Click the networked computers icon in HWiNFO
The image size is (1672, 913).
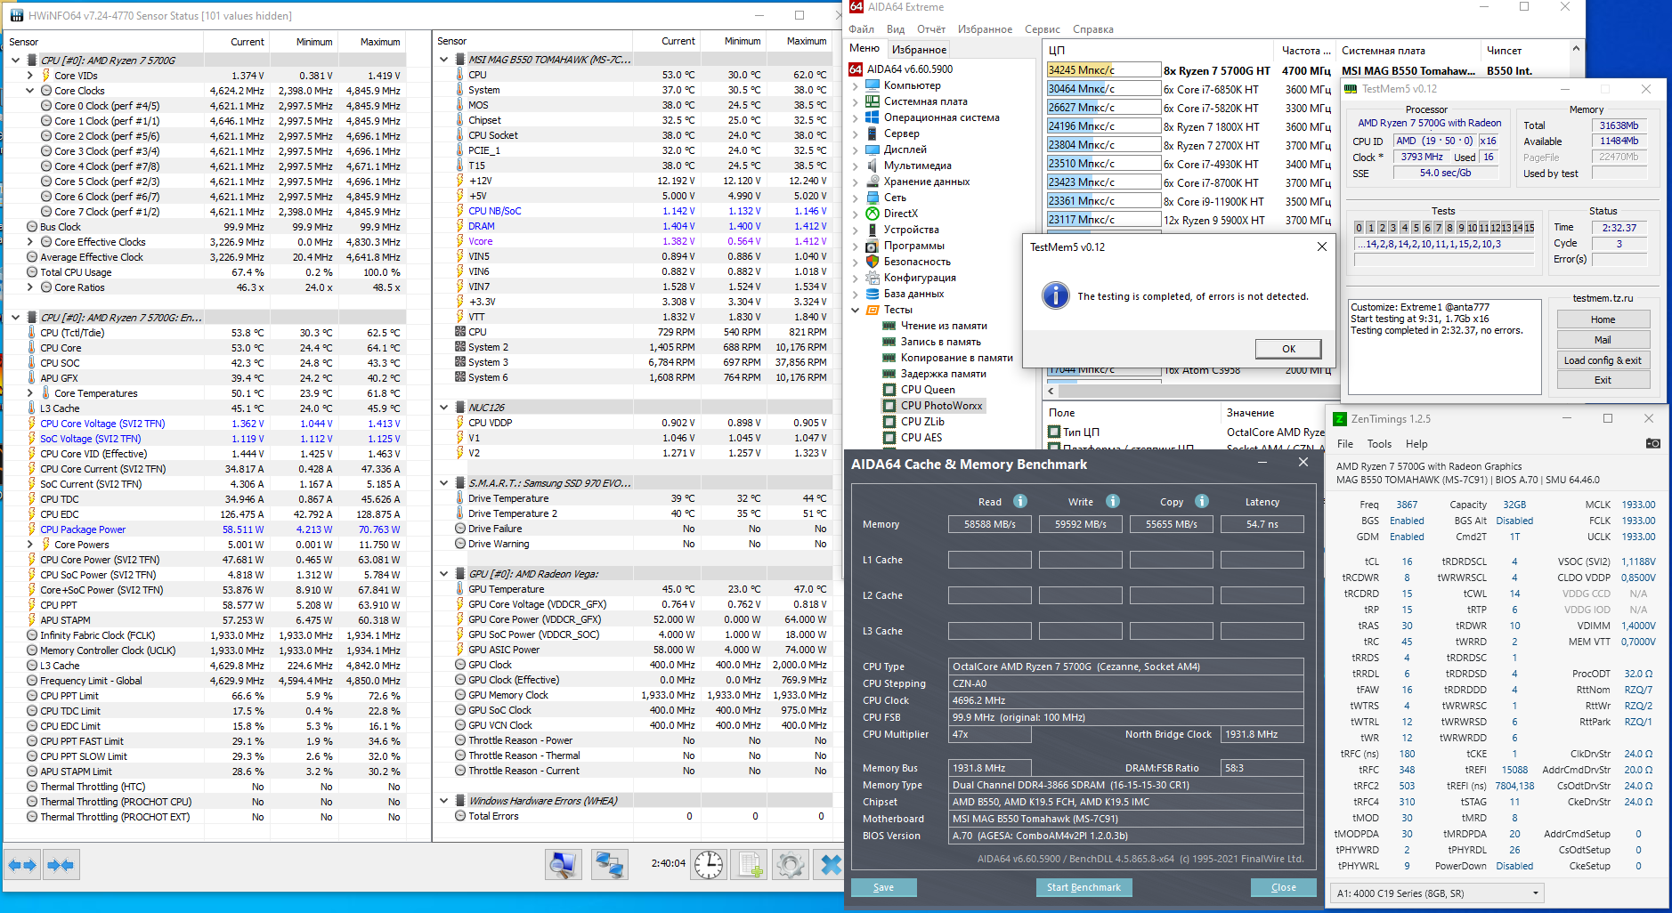click(610, 865)
